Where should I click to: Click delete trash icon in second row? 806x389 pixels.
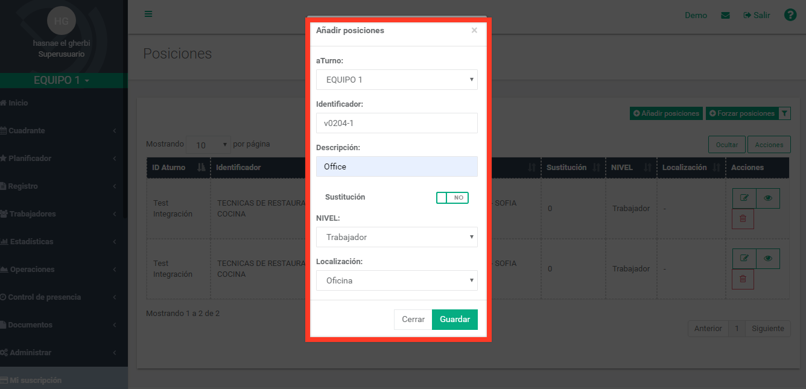pyautogui.click(x=743, y=279)
